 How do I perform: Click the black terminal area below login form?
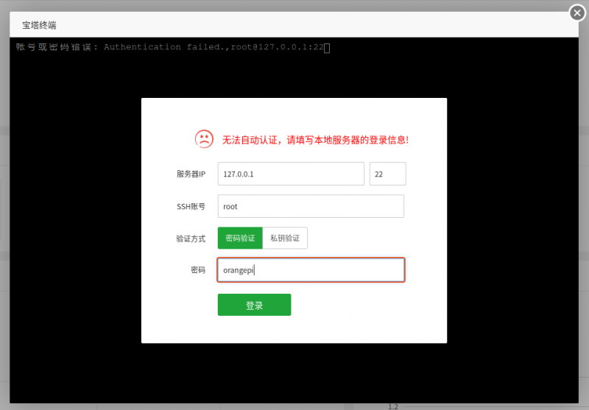[x=294, y=372]
